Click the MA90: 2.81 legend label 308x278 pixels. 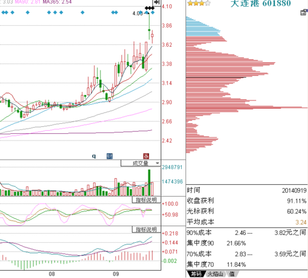coord(28,2)
